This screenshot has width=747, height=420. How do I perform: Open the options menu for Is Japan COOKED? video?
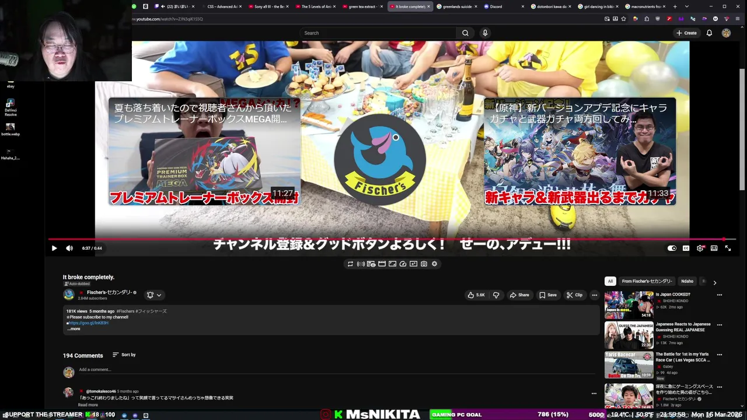pyautogui.click(x=719, y=295)
